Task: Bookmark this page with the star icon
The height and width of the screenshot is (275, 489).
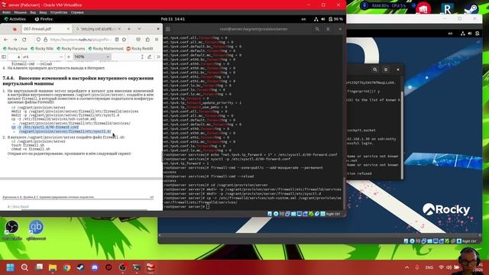Action: [x=124, y=40]
